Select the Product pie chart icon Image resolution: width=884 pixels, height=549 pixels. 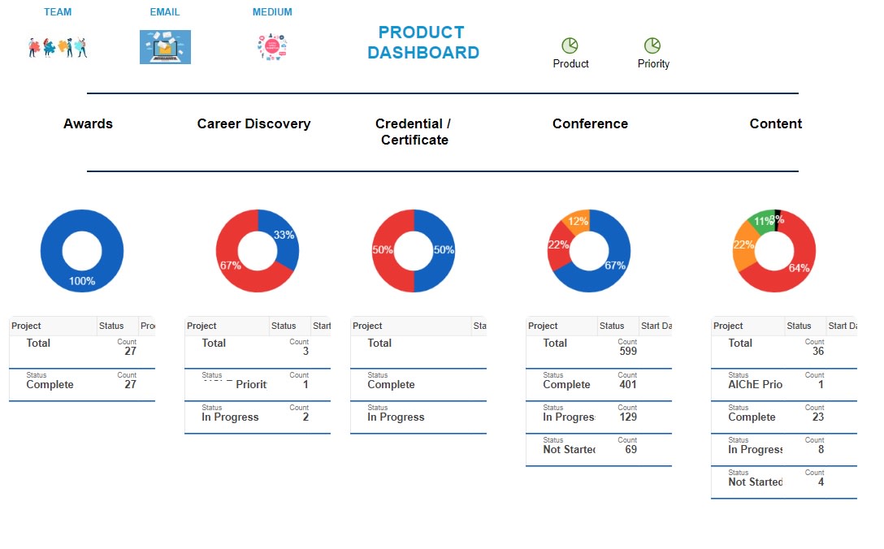[570, 45]
